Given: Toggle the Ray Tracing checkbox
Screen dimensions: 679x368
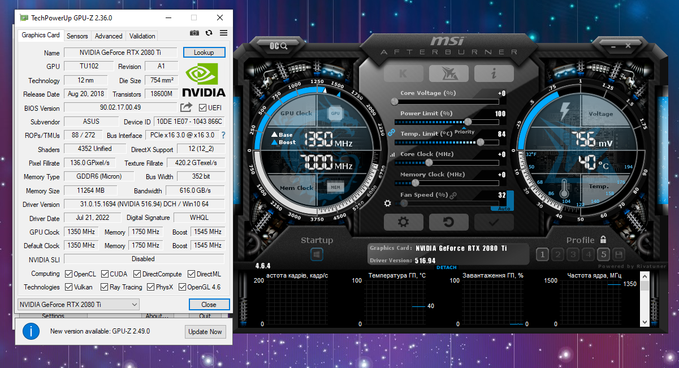Looking at the screenshot, I should [105, 287].
